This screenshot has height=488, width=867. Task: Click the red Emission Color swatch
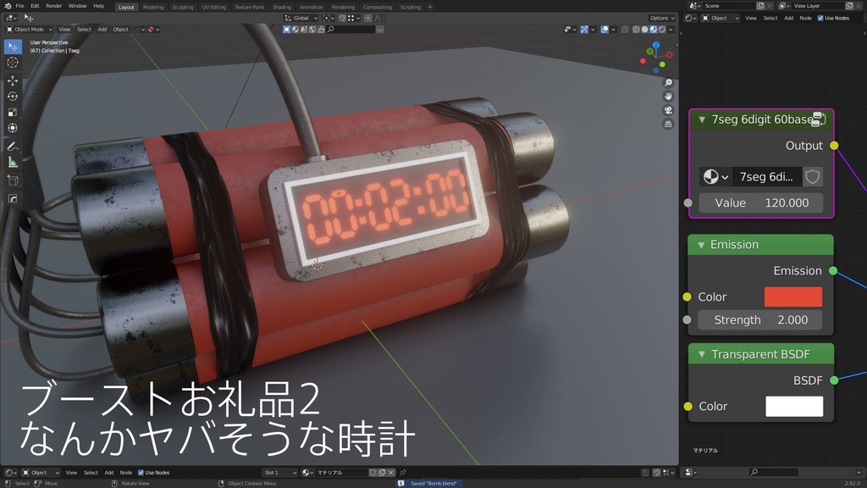(x=794, y=297)
